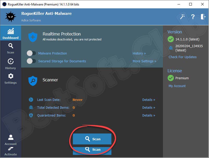Click the Scanner shield magnifier icon
209x158 pixels.
click(x=33, y=81)
